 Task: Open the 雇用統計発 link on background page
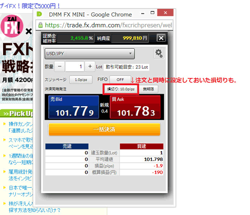pos(21,175)
